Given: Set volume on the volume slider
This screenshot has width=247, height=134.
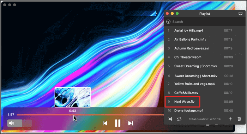Looking at the screenshot, I should 19,123.
